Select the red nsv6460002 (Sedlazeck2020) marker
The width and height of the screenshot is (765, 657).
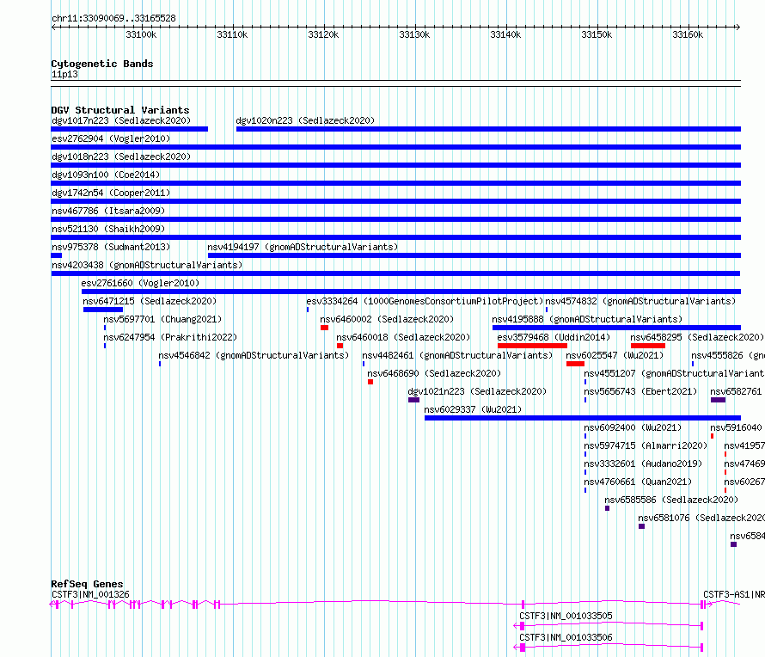coord(324,328)
